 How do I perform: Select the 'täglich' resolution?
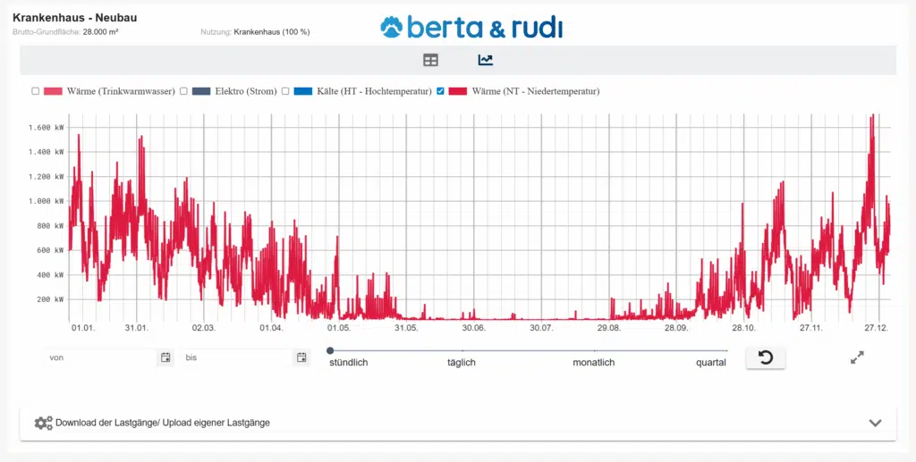click(462, 362)
